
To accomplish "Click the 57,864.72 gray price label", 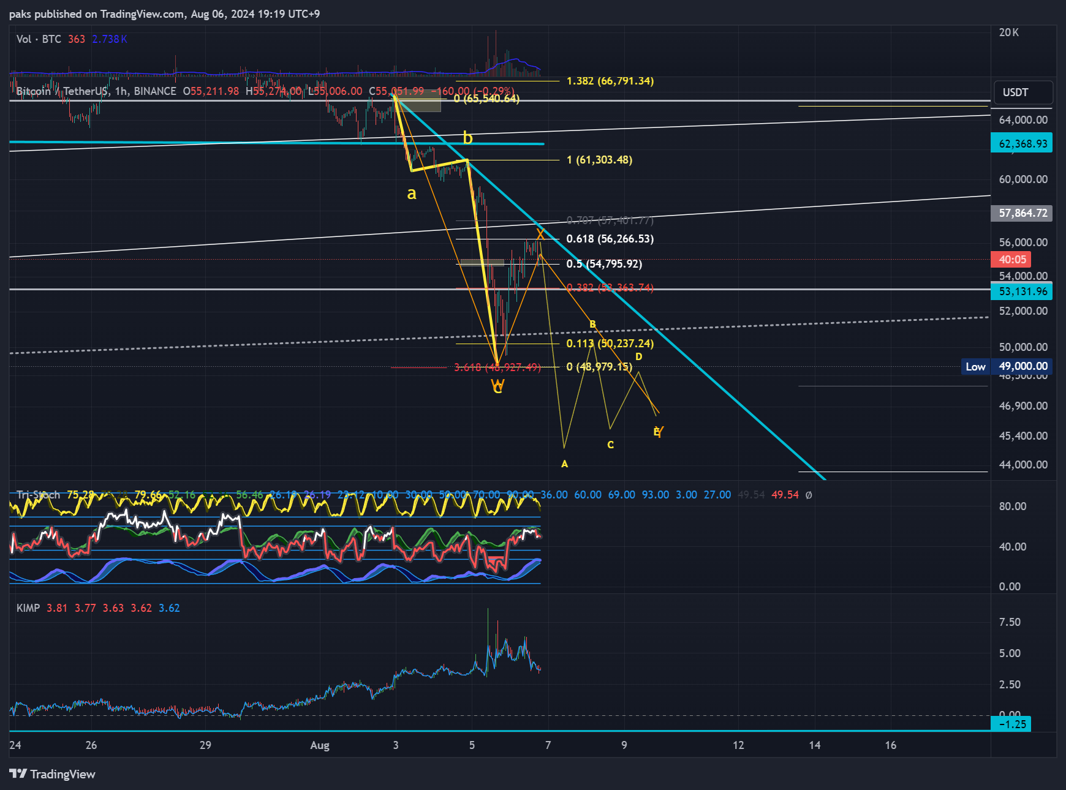I will (x=1022, y=213).
